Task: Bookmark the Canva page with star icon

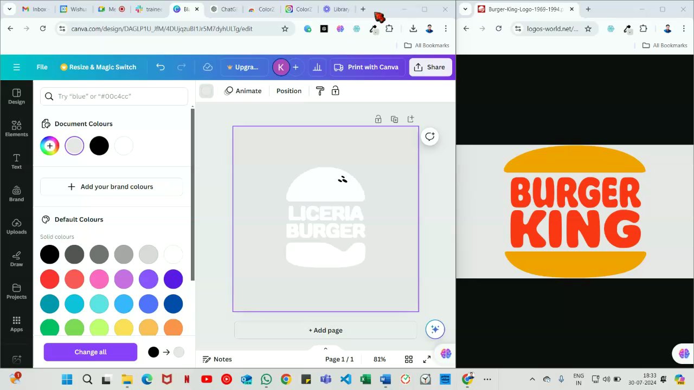Action: [285, 29]
